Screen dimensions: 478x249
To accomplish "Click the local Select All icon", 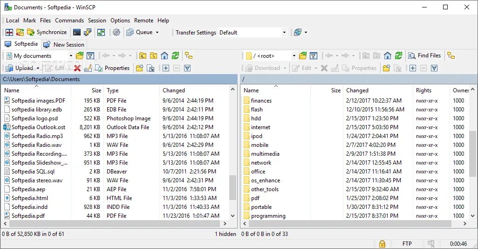I will (187, 68).
